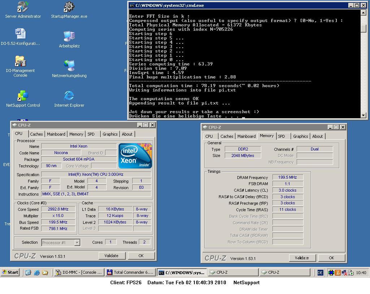Click DRAM Frequency value 199.5 MHz
This screenshot has width=370, height=294.
click(288, 177)
